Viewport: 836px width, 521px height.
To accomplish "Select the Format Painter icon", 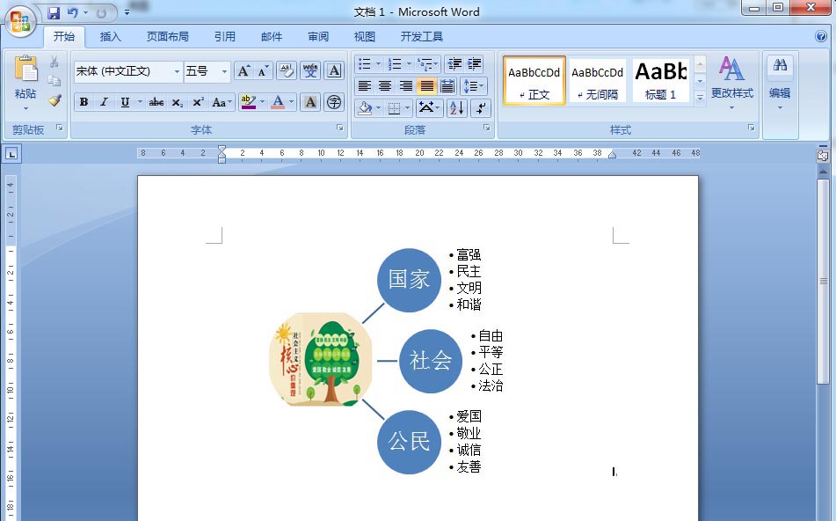I will [x=55, y=100].
